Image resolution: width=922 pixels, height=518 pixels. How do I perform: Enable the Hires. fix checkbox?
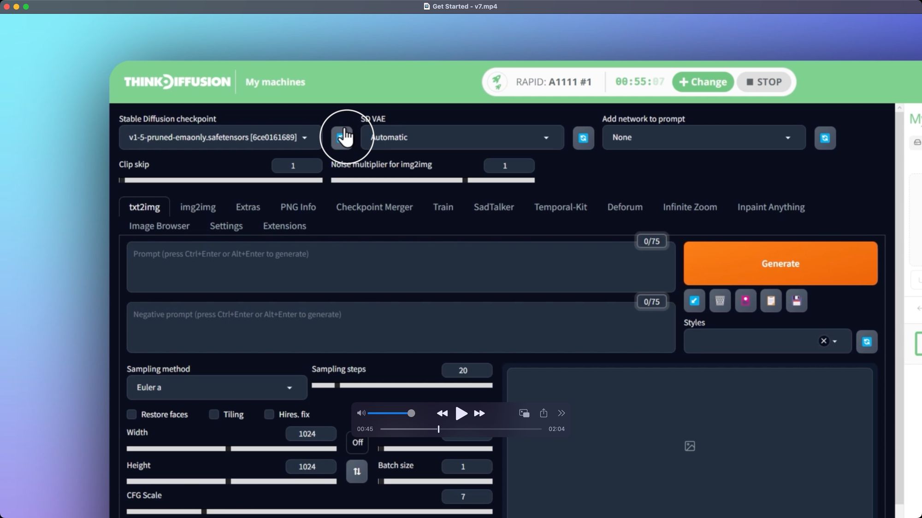[269, 414]
